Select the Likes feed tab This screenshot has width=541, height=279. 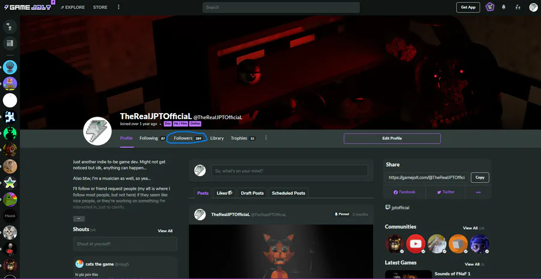[x=224, y=193]
